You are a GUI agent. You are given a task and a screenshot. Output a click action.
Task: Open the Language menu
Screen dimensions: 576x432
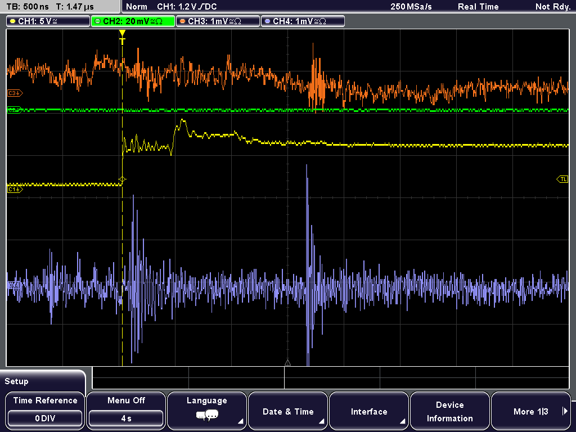207,411
